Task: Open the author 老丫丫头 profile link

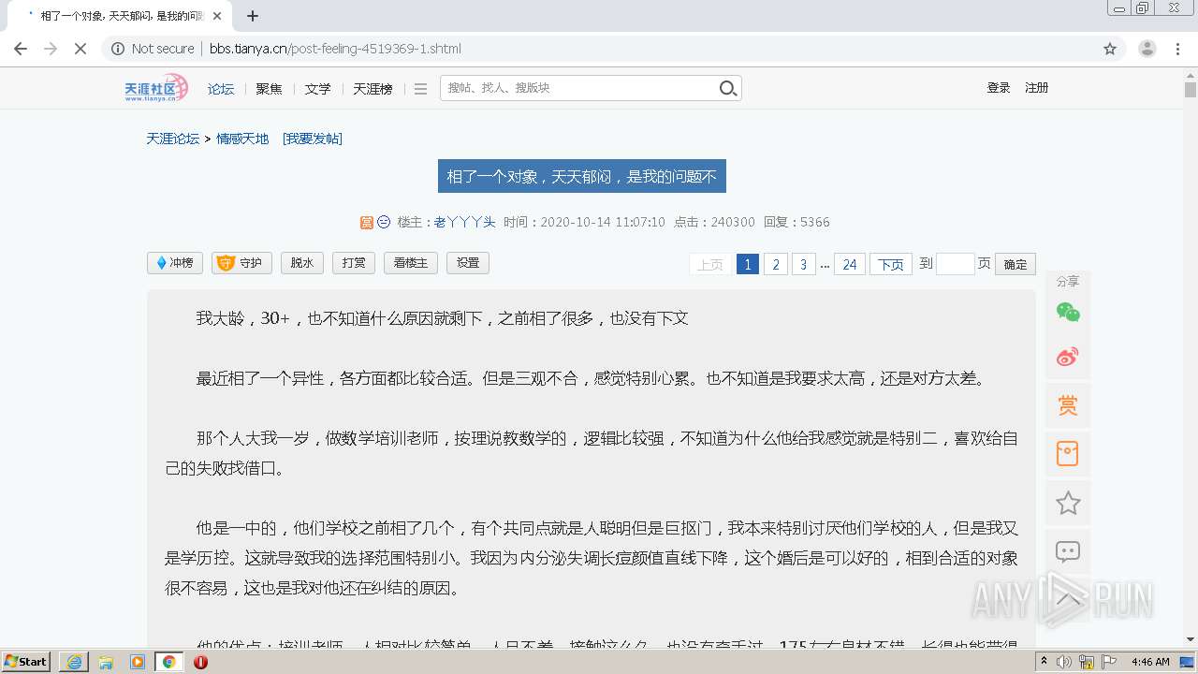Action: (x=464, y=222)
